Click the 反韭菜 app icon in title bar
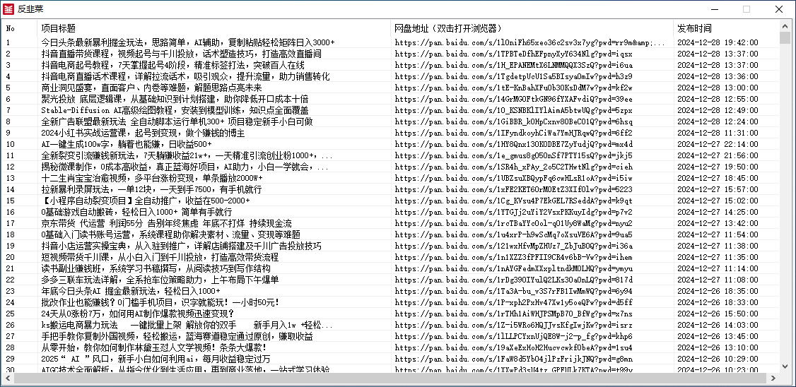This screenshot has width=796, height=387. click(8, 8)
